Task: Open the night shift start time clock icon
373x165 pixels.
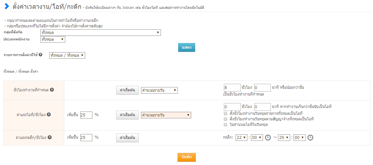Action: click(x=268, y=138)
